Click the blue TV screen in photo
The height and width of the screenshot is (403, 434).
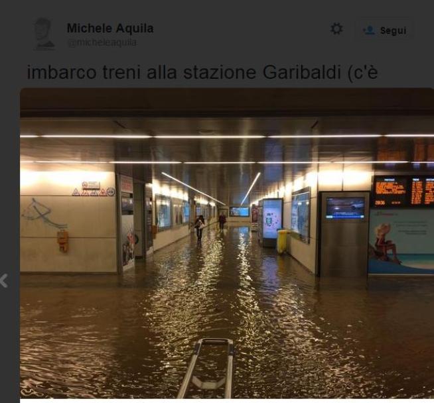pyautogui.click(x=345, y=207)
